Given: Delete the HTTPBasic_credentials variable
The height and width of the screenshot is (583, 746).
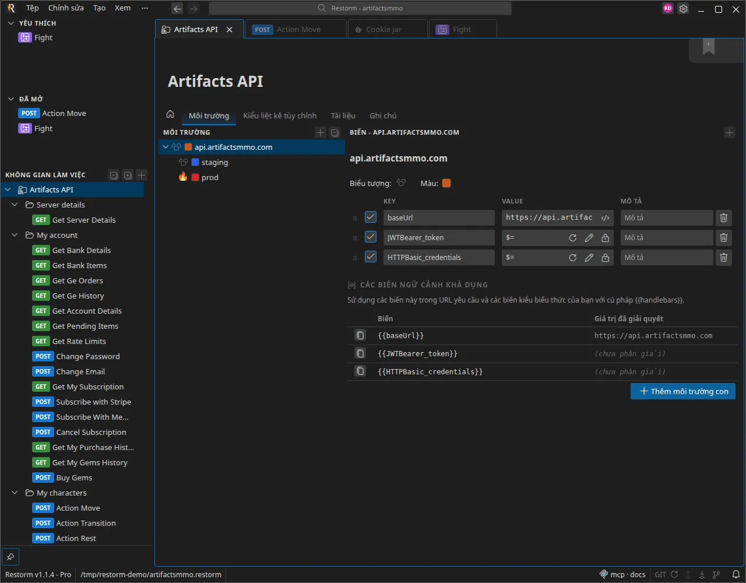Looking at the screenshot, I should (724, 257).
